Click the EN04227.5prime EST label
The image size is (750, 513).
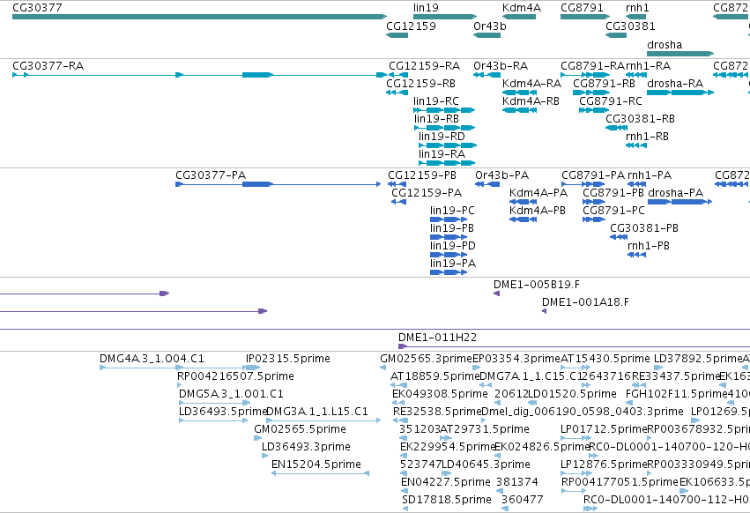point(446,482)
